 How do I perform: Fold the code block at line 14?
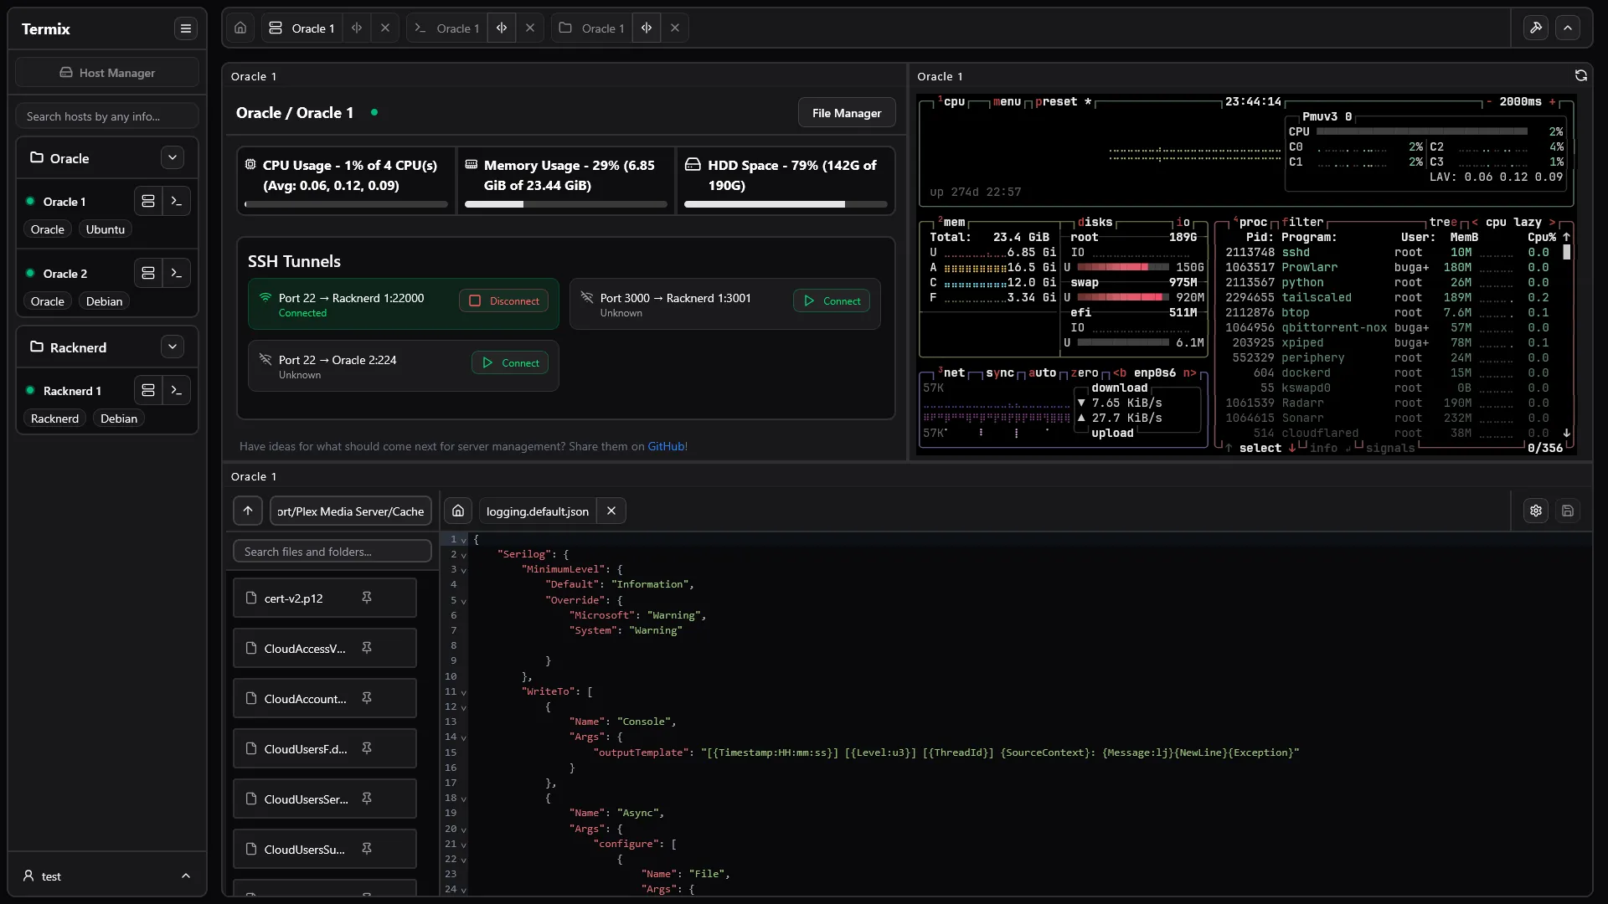pyautogui.click(x=464, y=737)
